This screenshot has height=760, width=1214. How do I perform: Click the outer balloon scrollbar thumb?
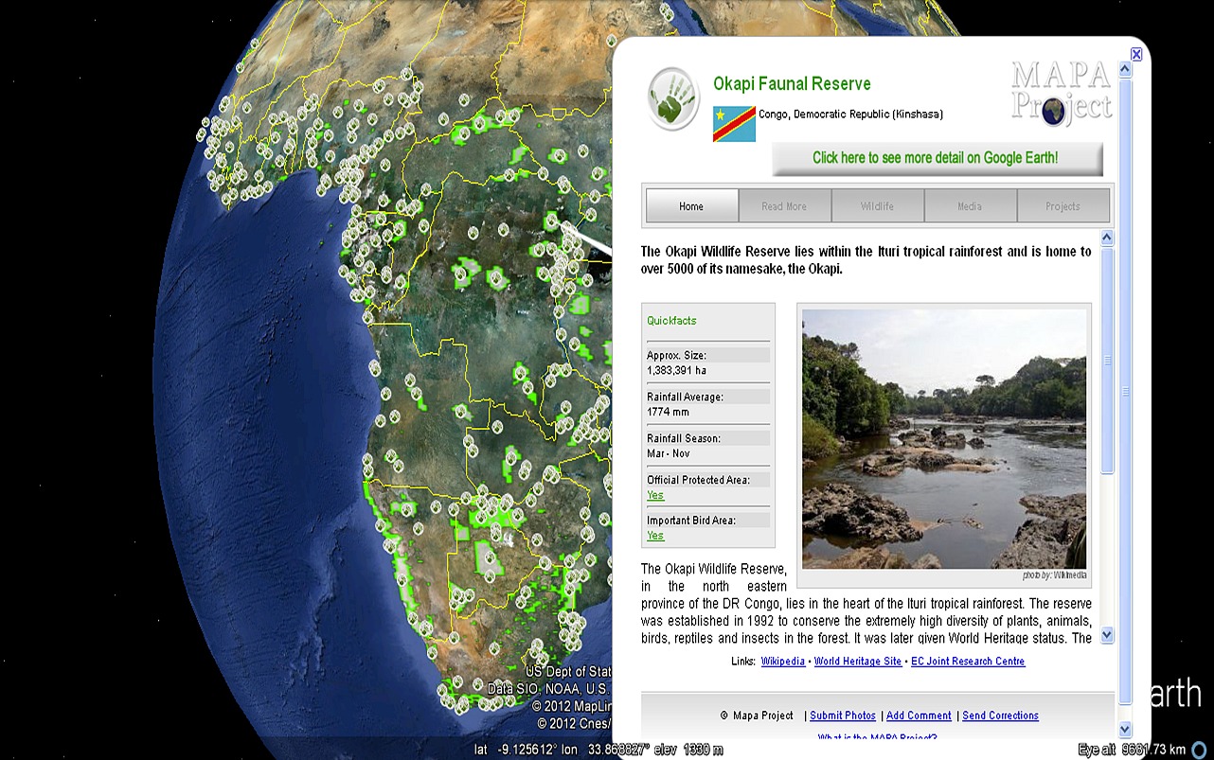coord(1125,392)
